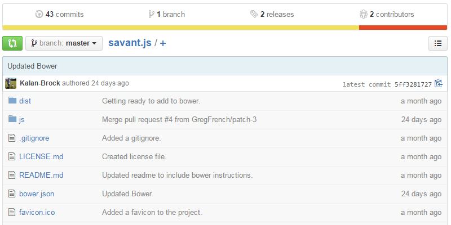The width and height of the screenshot is (451, 225).
Task: View the 2 releases tab
Action: [x=272, y=14]
